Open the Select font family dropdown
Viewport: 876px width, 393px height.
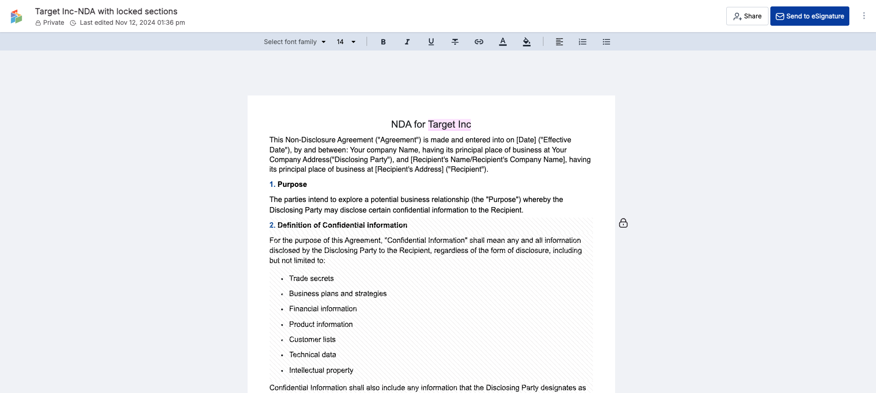pyautogui.click(x=294, y=42)
